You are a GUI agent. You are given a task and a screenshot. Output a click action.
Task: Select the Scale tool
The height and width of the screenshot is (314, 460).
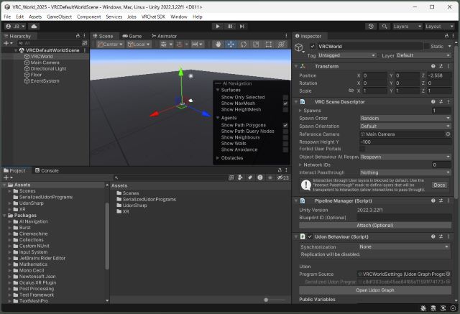(256, 45)
